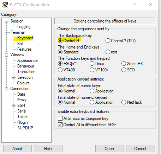Expand the Selection tree node

click(x=13, y=77)
